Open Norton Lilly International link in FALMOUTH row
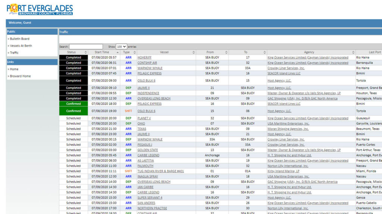The width and height of the screenshot is (382, 214). pyautogui.click(x=288, y=166)
